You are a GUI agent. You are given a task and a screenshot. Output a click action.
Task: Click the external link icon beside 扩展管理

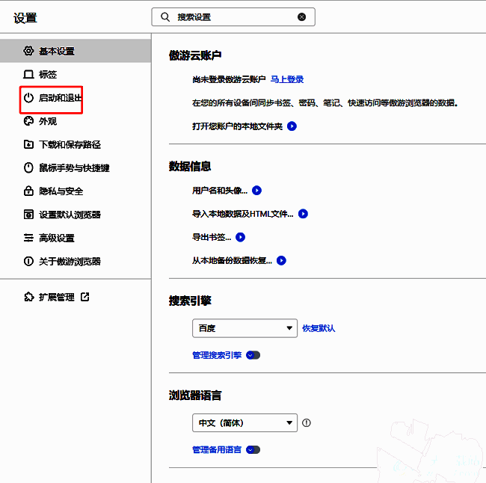tap(84, 297)
